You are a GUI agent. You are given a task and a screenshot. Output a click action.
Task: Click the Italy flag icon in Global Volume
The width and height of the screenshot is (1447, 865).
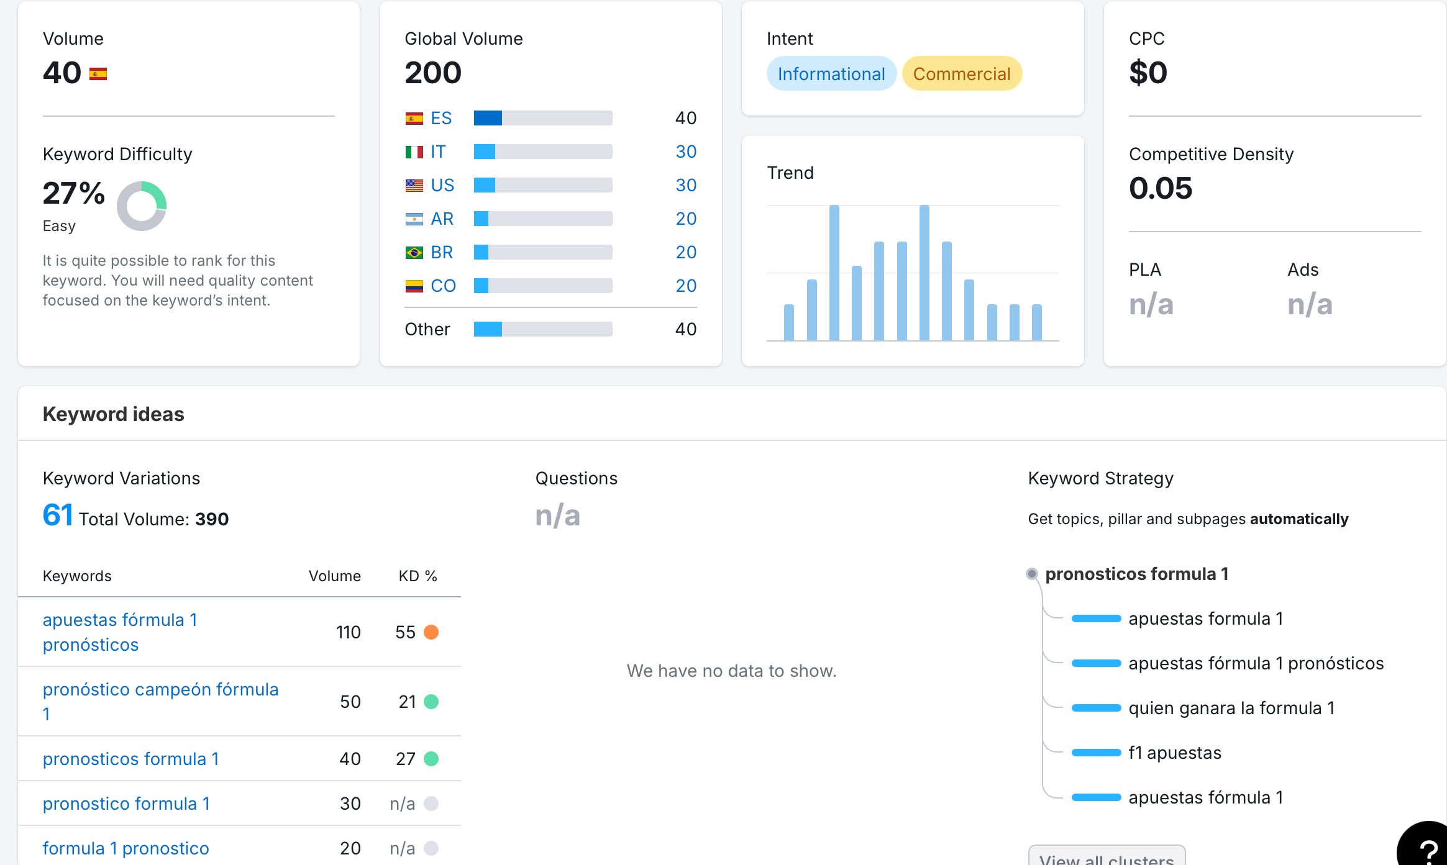click(x=414, y=152)
